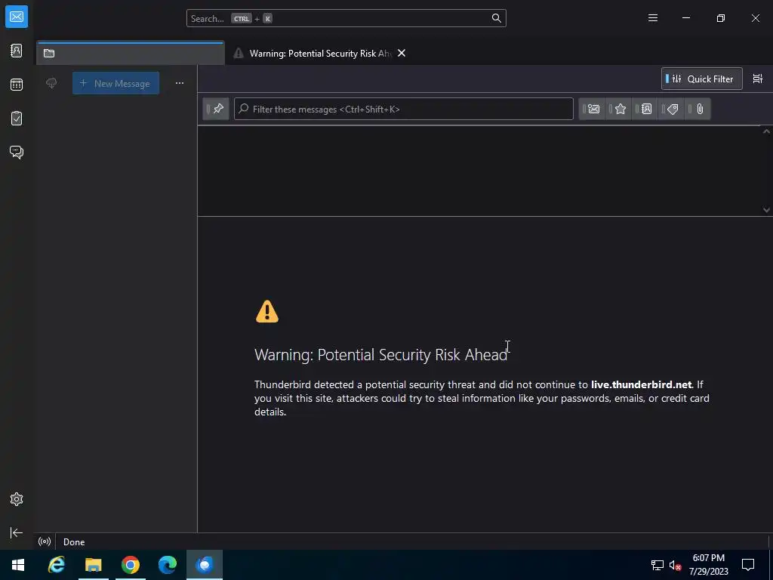The width and height of the screenshot is (773, 580).
Task: Toggle the Quick Filter bar
Action: coord(701,79)
